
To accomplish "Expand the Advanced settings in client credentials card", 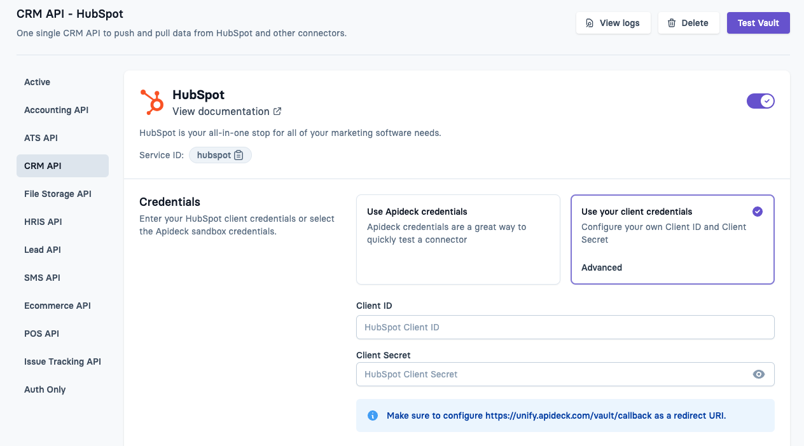I will 602,267.
